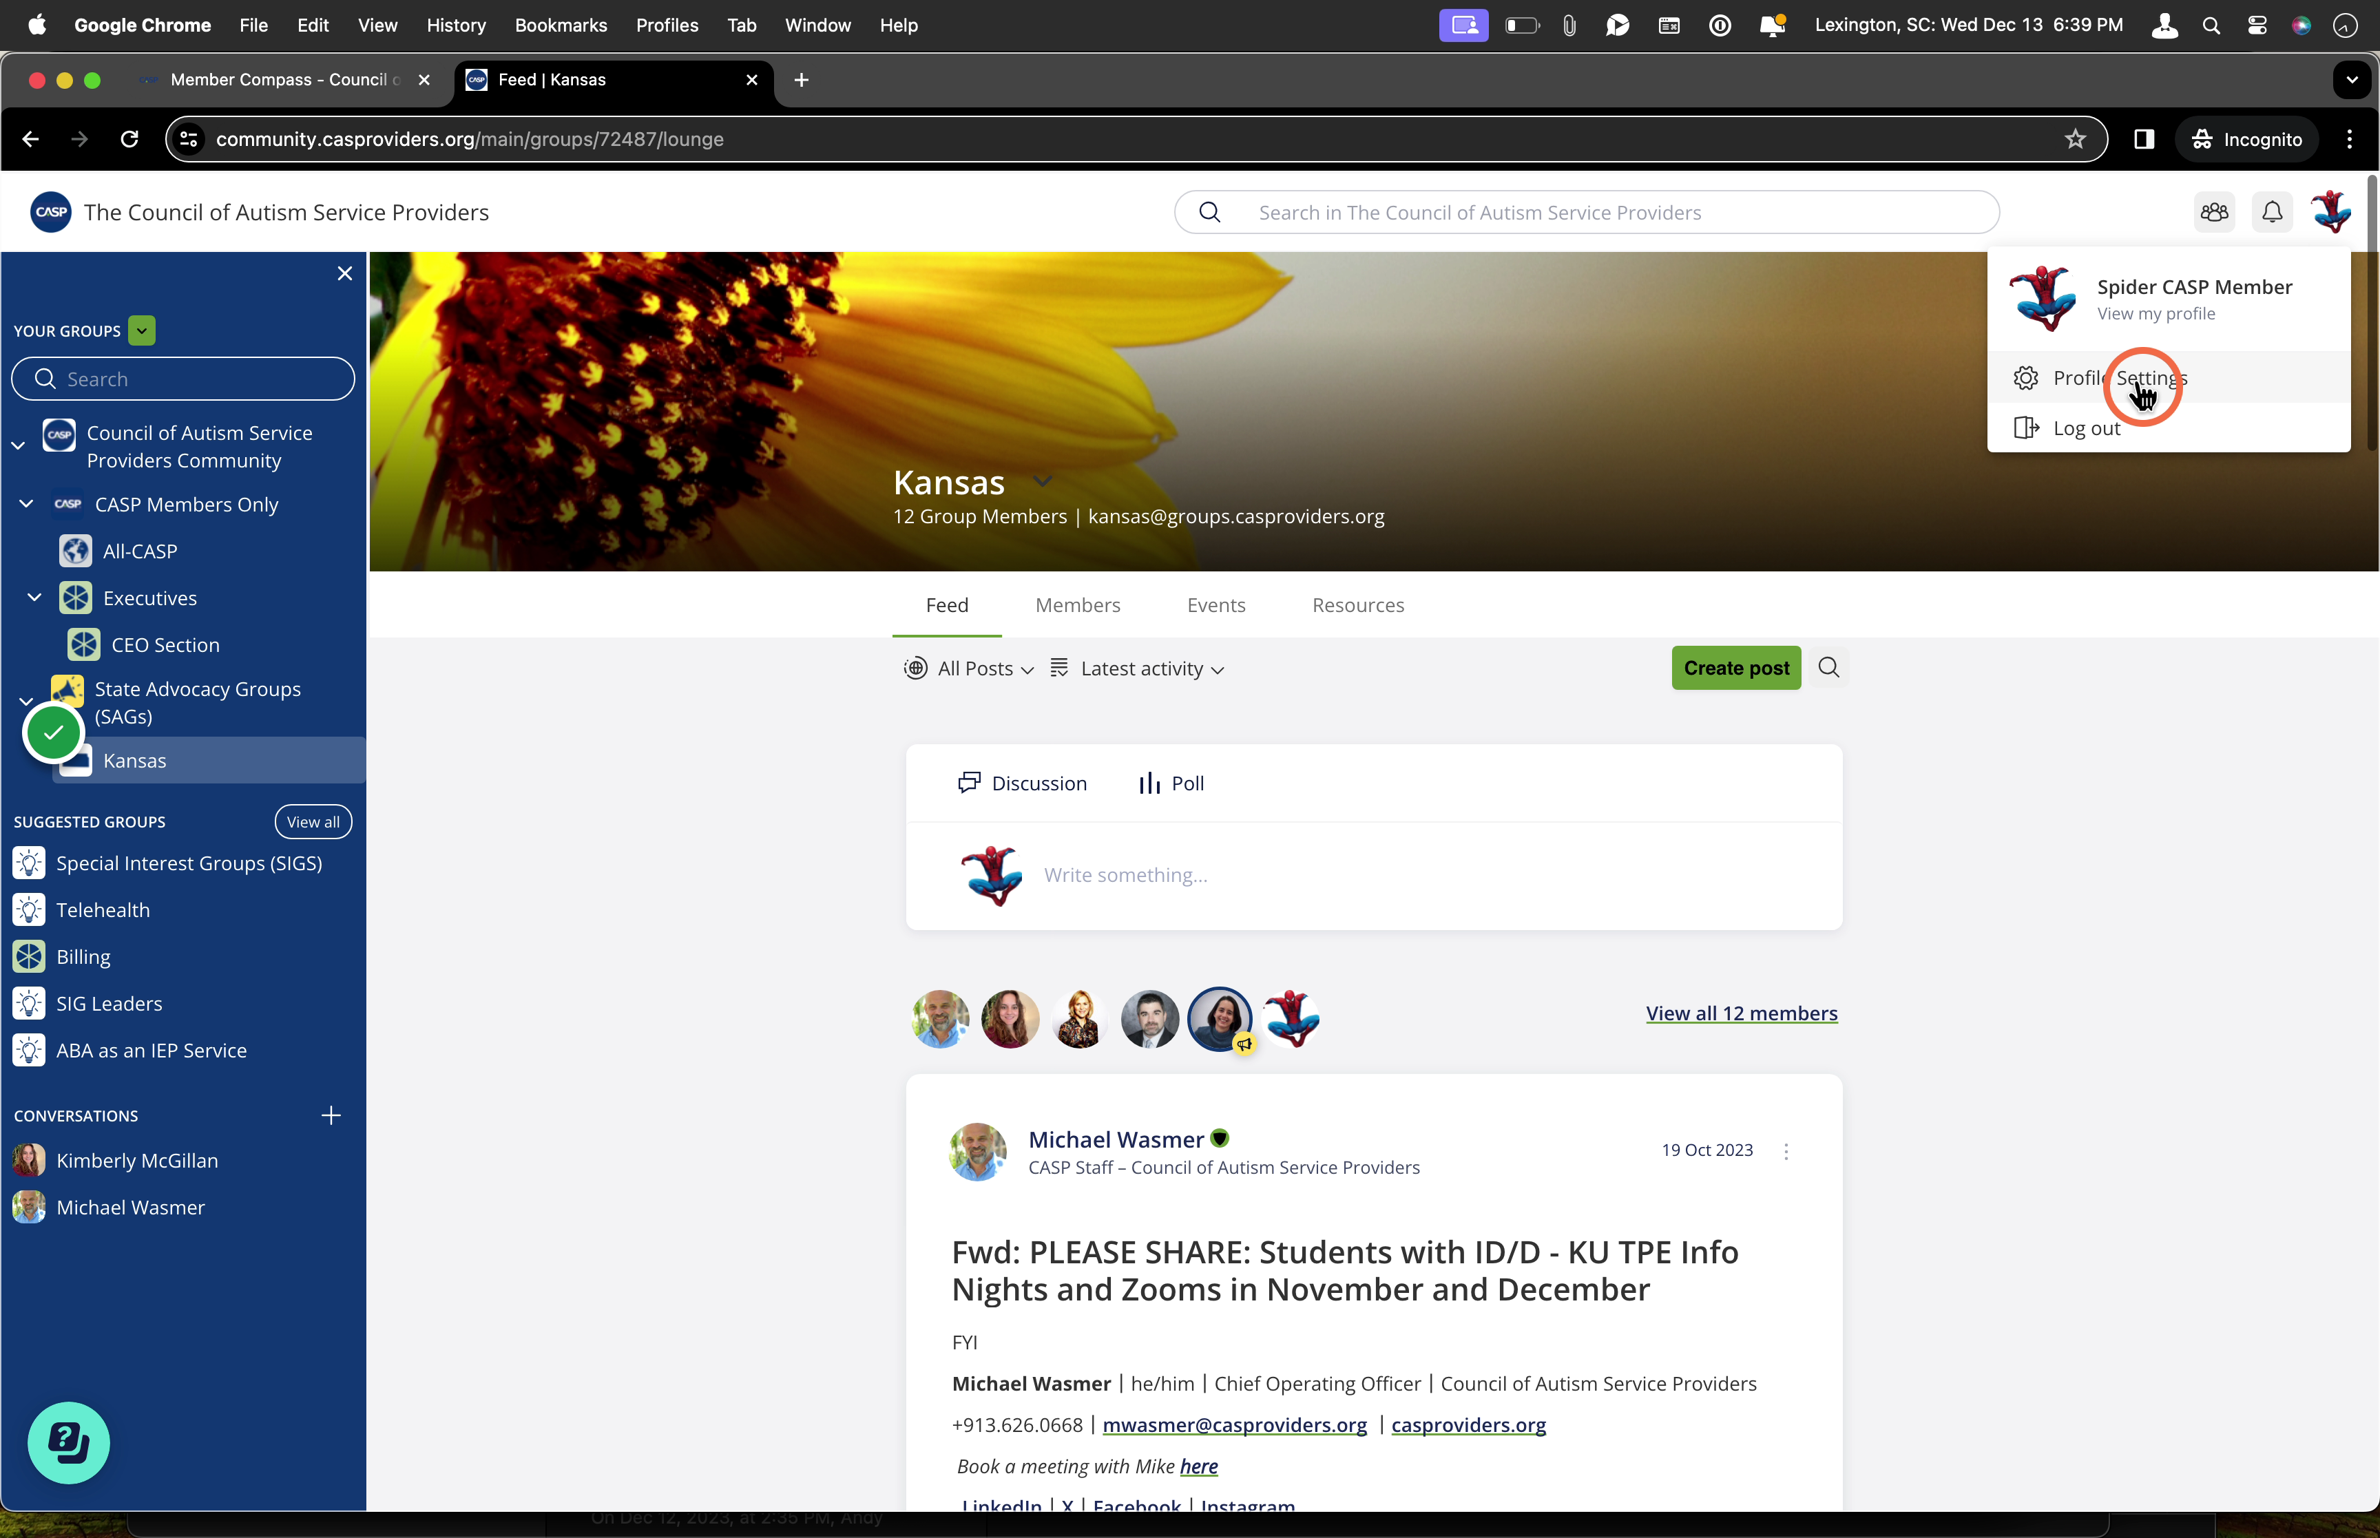
Task: Open the members directory people icon
Action: pyautogui.click(x=2214, y=212)
